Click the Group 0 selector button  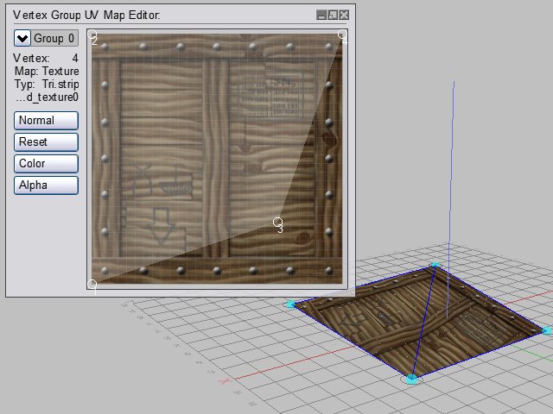pyautogui.click(x=54, y=38)
